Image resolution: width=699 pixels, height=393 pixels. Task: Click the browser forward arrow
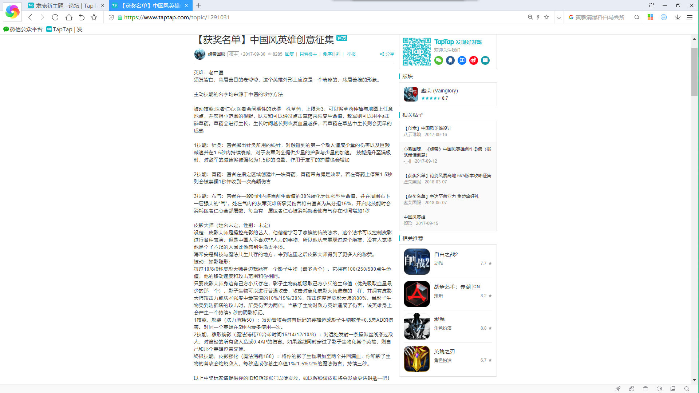[42, 17]
